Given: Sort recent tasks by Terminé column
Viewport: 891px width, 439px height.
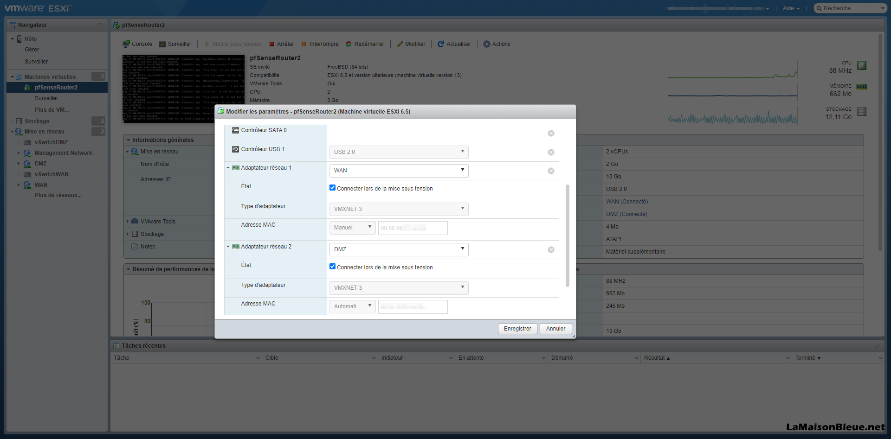Looking at the screenshot, I should coord(838,358).
